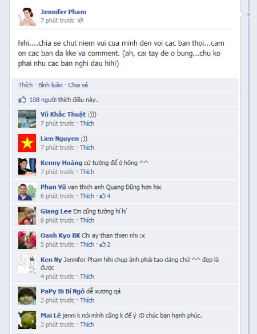Open Mai Lê's green apple avatar
This screenshot has width=257, height=334.
click(x=27, y=320)
